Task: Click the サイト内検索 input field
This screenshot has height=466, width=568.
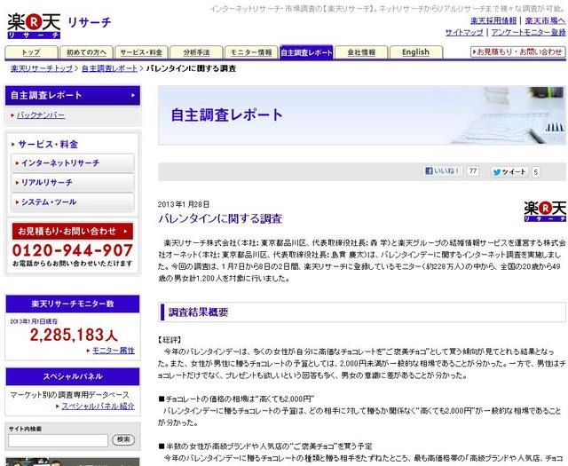Action: (x=58, y=440)
